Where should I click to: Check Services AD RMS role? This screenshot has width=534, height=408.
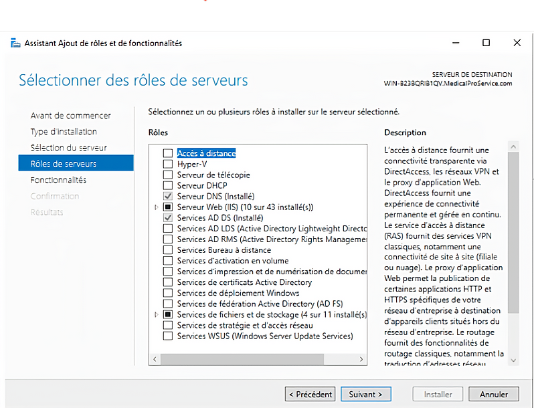pos(167,239)
